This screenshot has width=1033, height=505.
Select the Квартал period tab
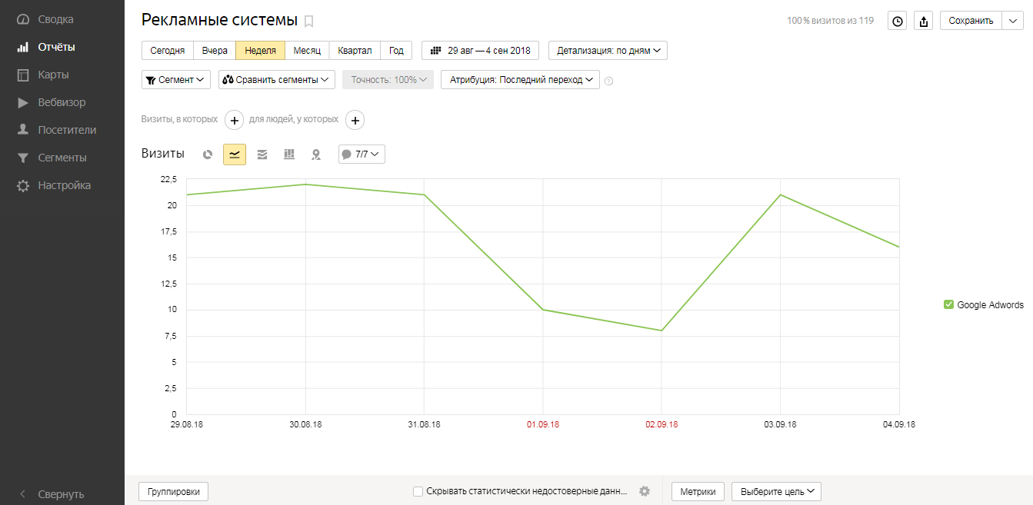click(x=355, y=51)
